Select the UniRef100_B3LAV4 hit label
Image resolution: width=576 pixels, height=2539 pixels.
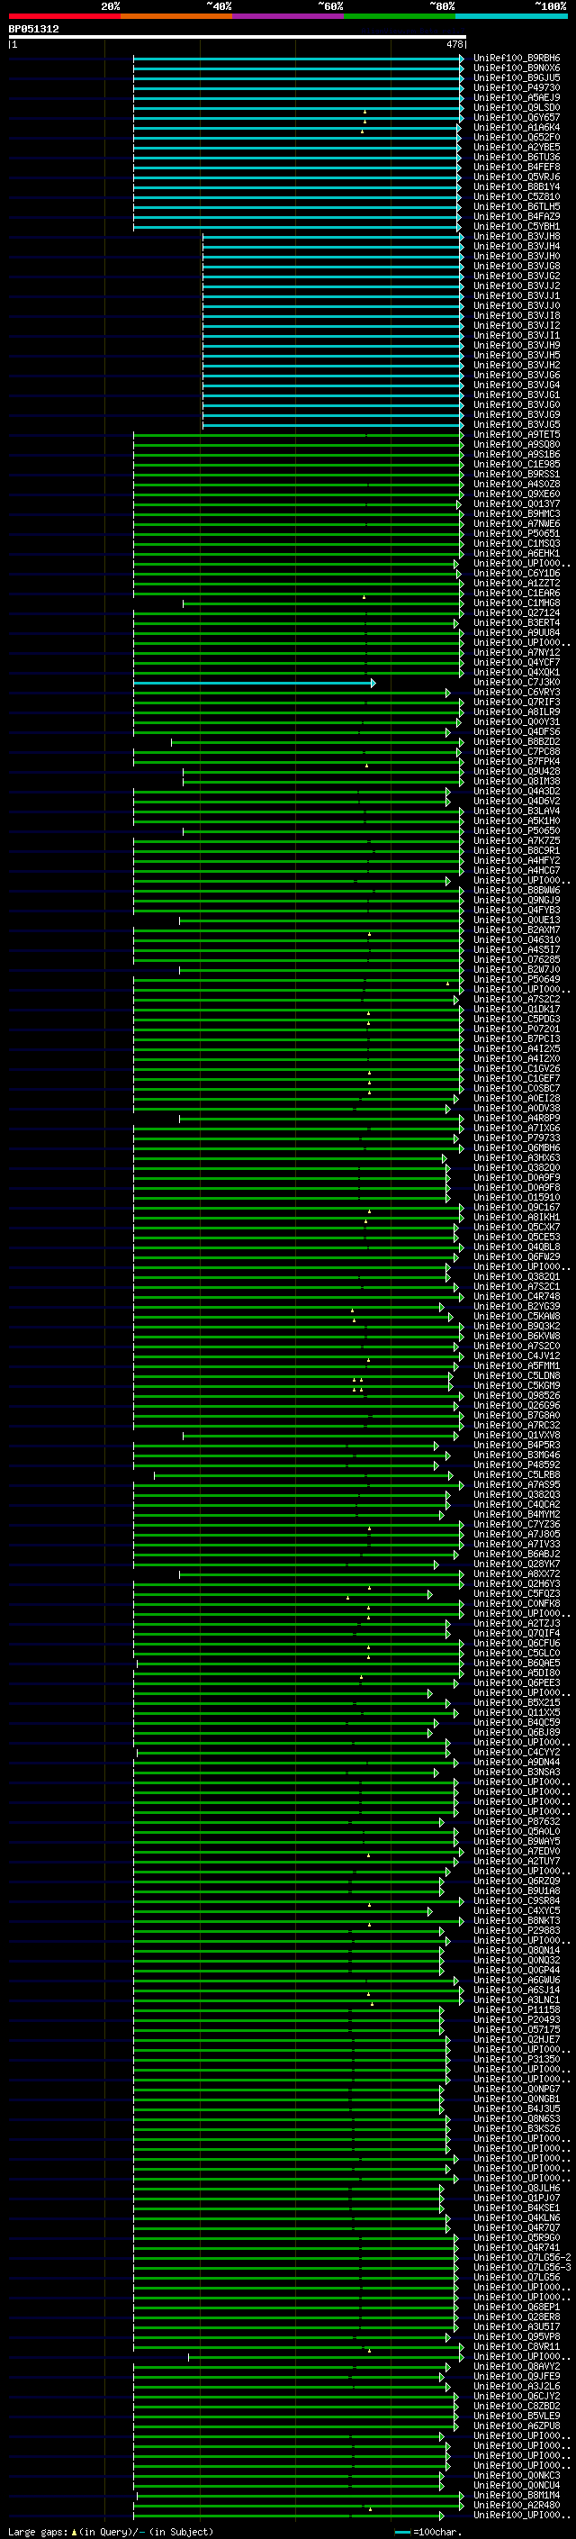coord(517,812)
